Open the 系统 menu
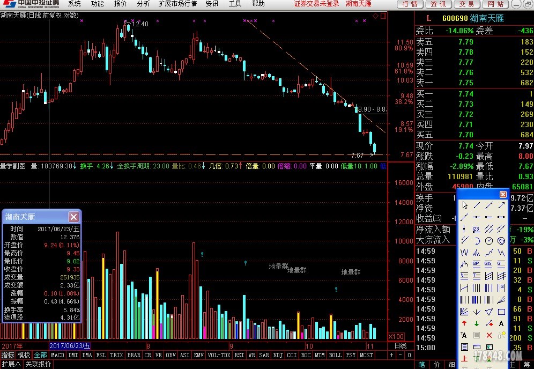The image size is (534, 369). click(x=74, y=4)
